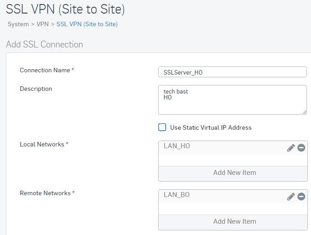Click the Remote Networks label
The image size is (311, 235).
click(47, 193)
